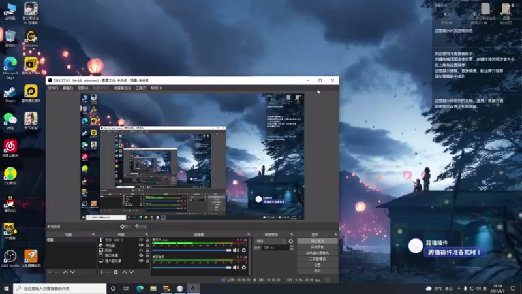Toggle the lock on the 文本 (GDI+) source

pos(147,240)
